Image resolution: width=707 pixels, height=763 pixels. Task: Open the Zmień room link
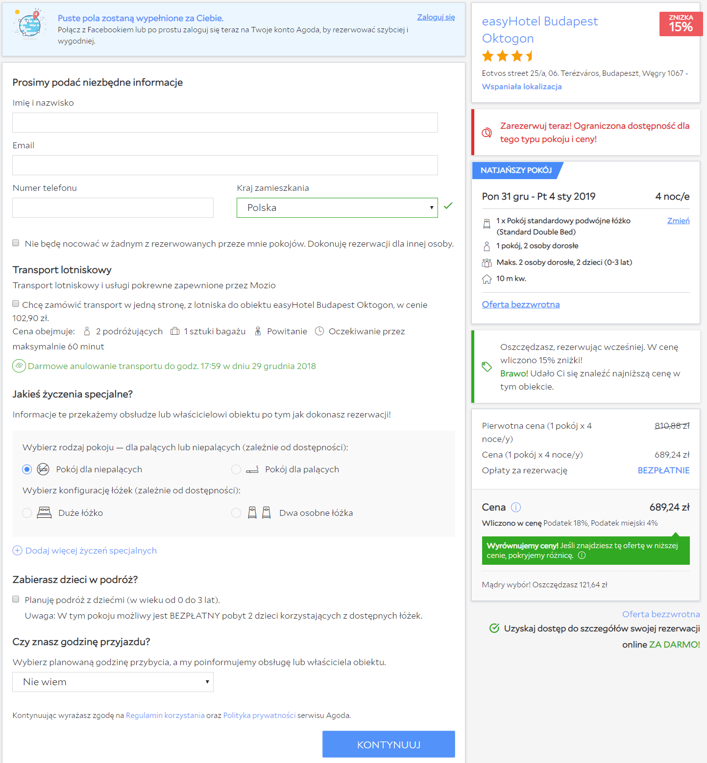pos(678,221)
